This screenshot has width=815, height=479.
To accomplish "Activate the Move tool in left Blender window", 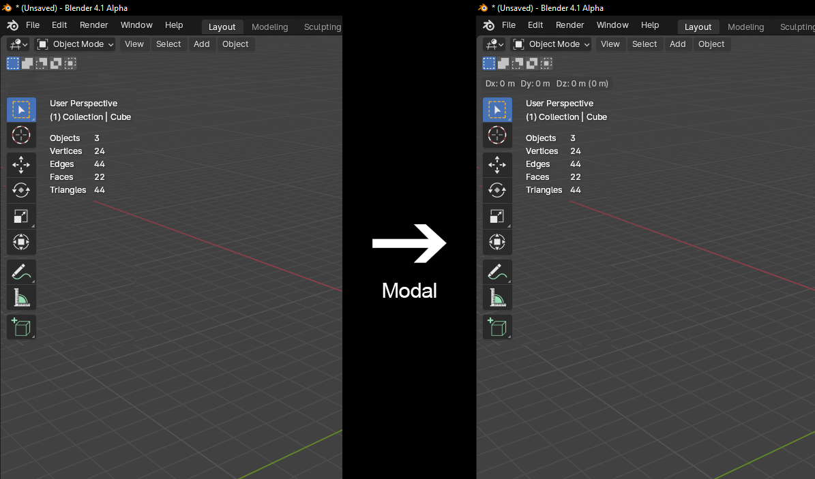I will [x=21, y=165].
